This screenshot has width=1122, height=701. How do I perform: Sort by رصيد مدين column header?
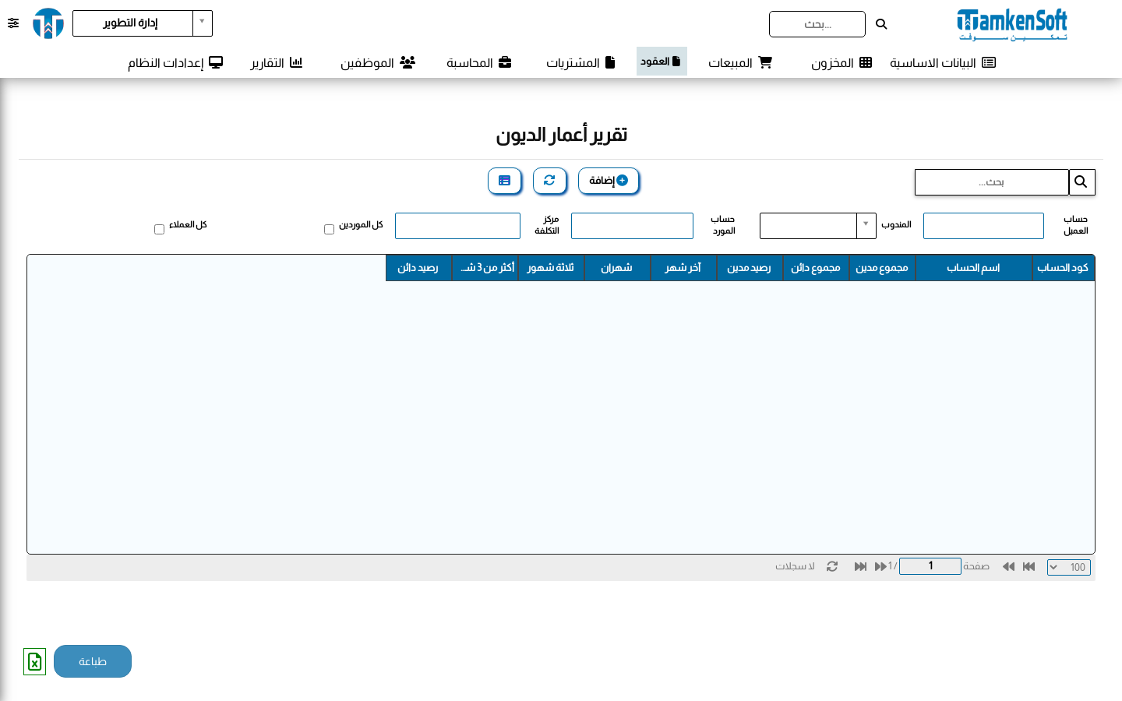point(750,268)
